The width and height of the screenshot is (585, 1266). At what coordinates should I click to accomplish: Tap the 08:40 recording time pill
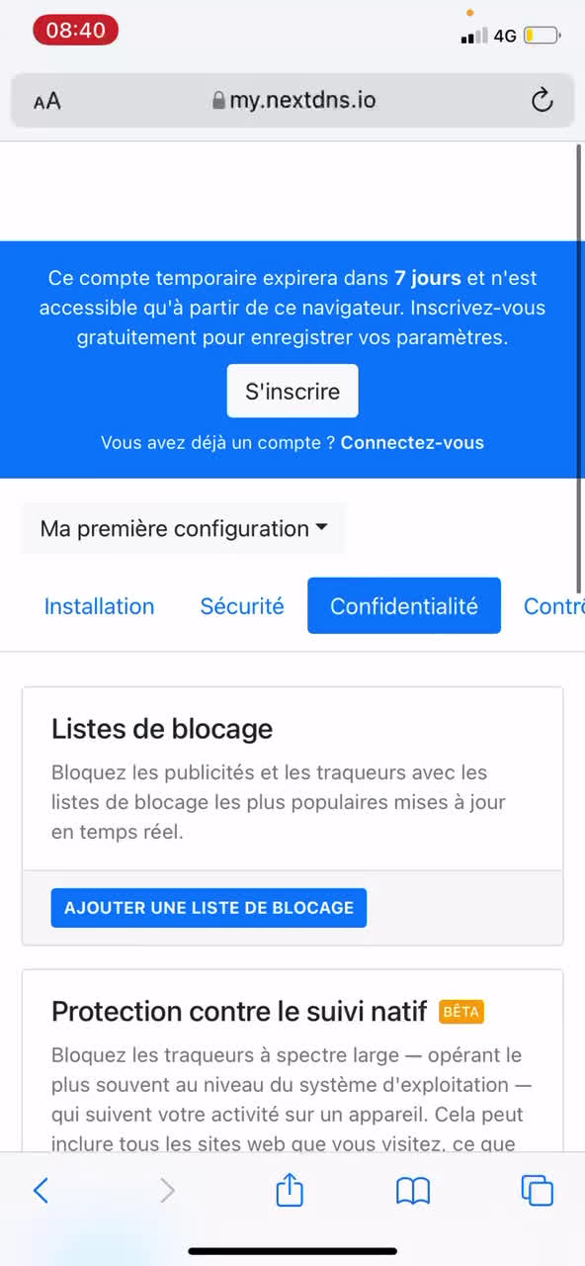(76, 31)
